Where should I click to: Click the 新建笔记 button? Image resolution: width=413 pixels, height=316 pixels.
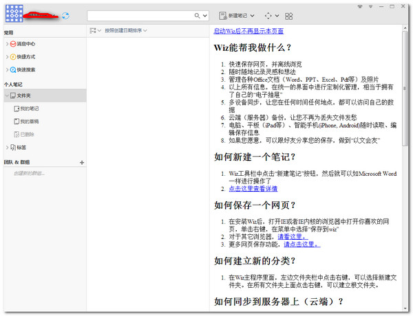pos(233,16)
